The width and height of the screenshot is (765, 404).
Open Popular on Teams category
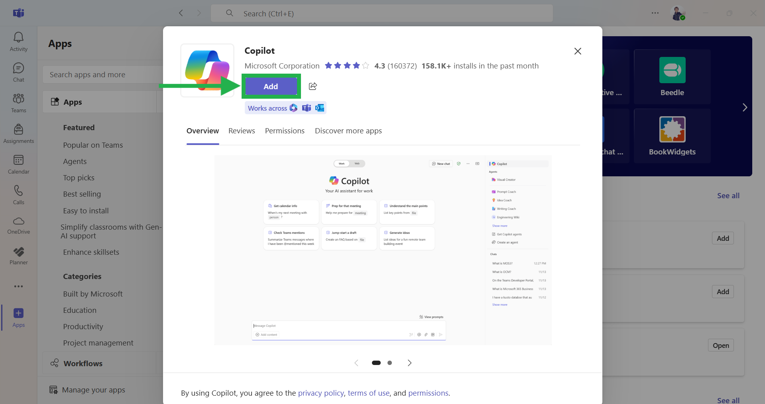coord(93,145)
